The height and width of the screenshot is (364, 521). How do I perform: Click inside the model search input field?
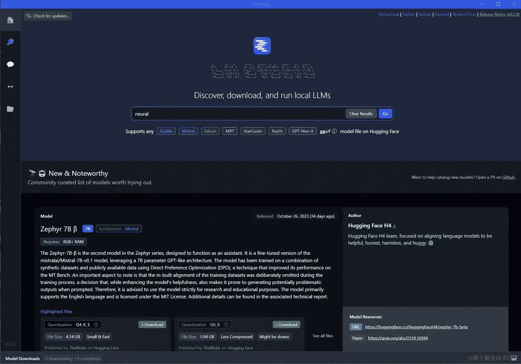click(237, 113)
